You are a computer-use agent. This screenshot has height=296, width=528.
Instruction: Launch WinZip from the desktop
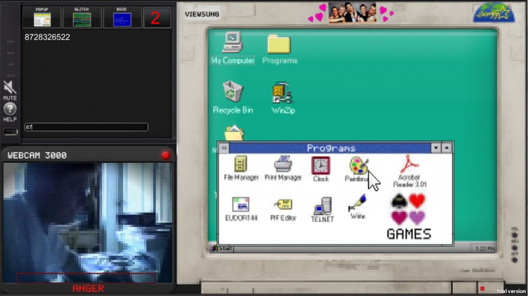pos(283,98)
